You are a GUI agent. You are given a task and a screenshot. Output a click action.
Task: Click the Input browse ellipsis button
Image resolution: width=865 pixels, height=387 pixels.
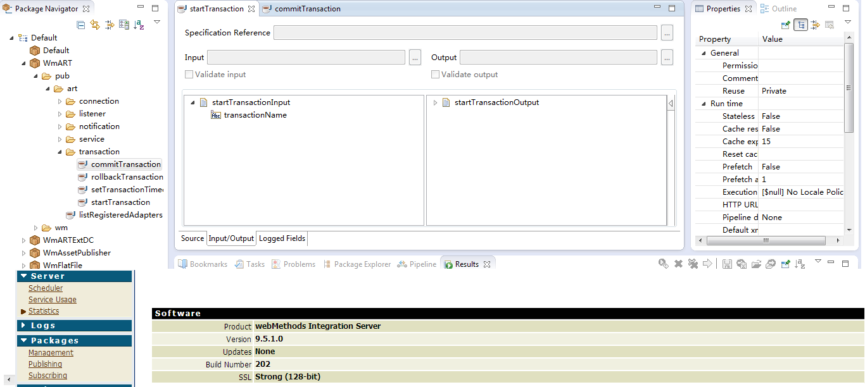click(x=415, y=58)
